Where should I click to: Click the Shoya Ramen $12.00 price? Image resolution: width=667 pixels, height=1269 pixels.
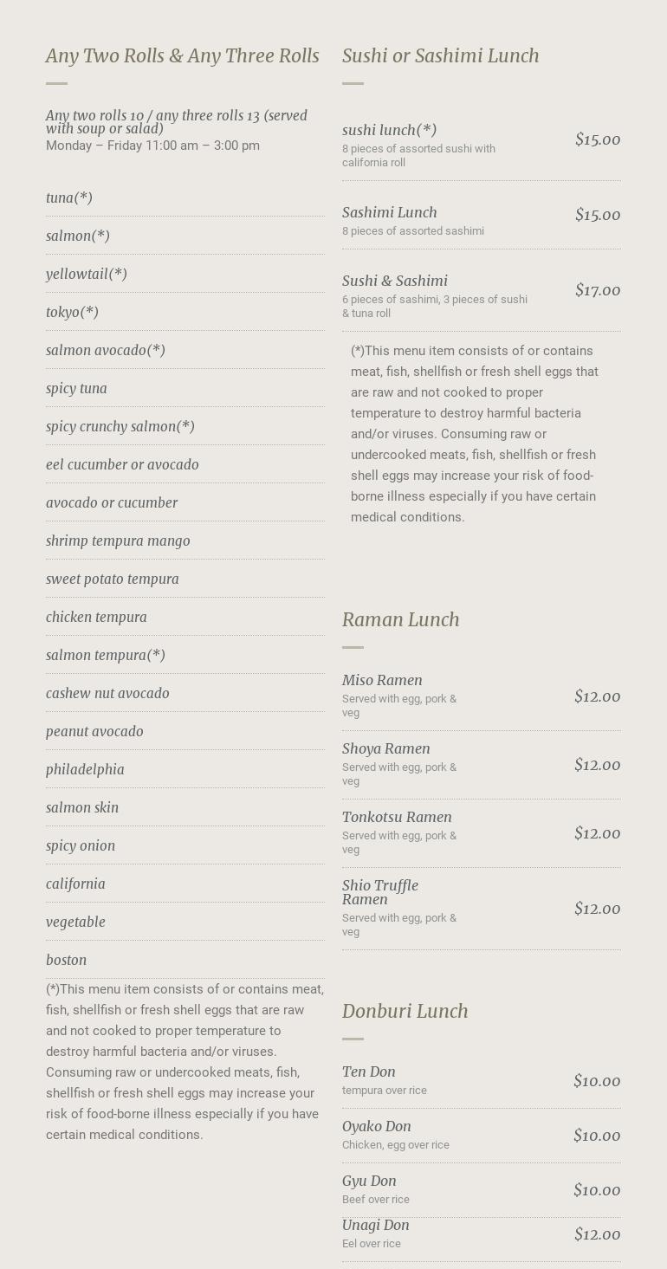[597, 765]
